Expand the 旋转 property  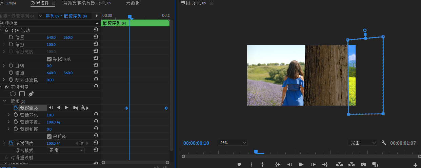[x=4, y=66]
